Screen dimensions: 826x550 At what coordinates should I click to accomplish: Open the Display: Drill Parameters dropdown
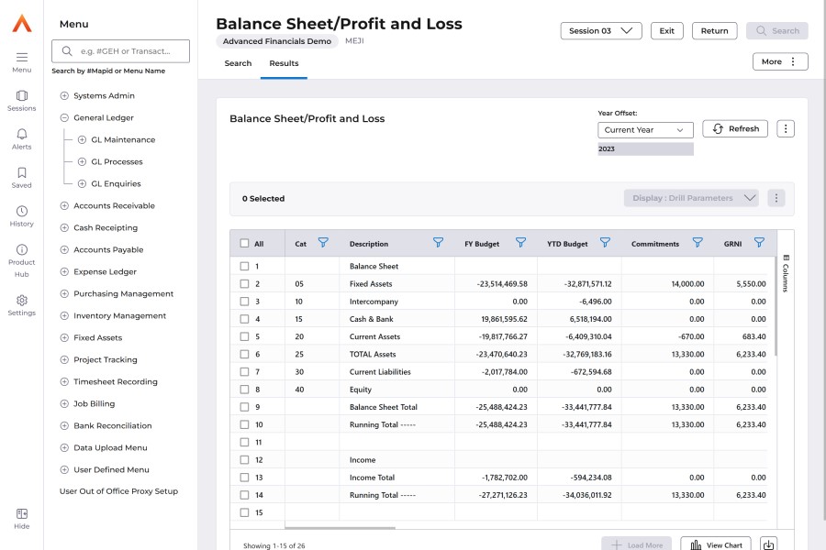(691, 198)
